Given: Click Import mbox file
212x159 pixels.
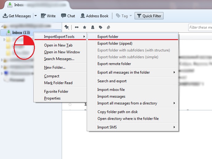Looking at the screenshot, I should point(111,90).
